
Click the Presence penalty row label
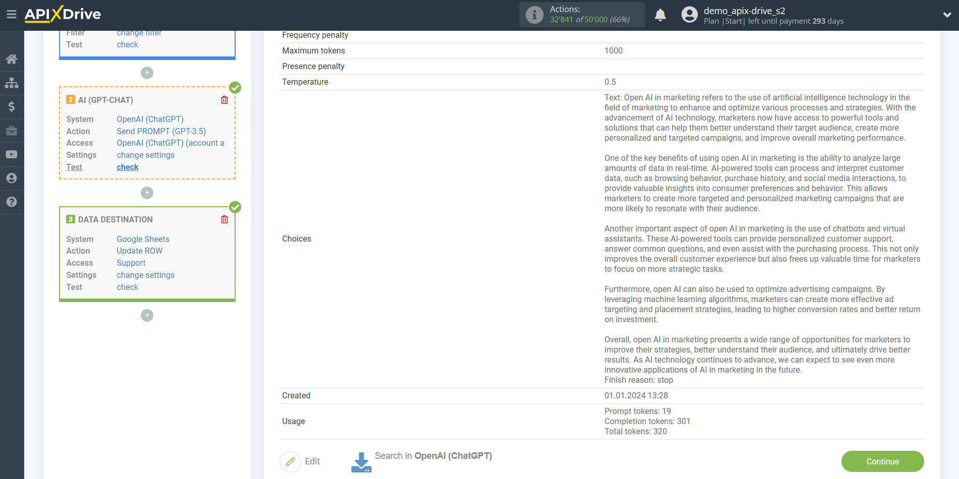click(313, 66)
